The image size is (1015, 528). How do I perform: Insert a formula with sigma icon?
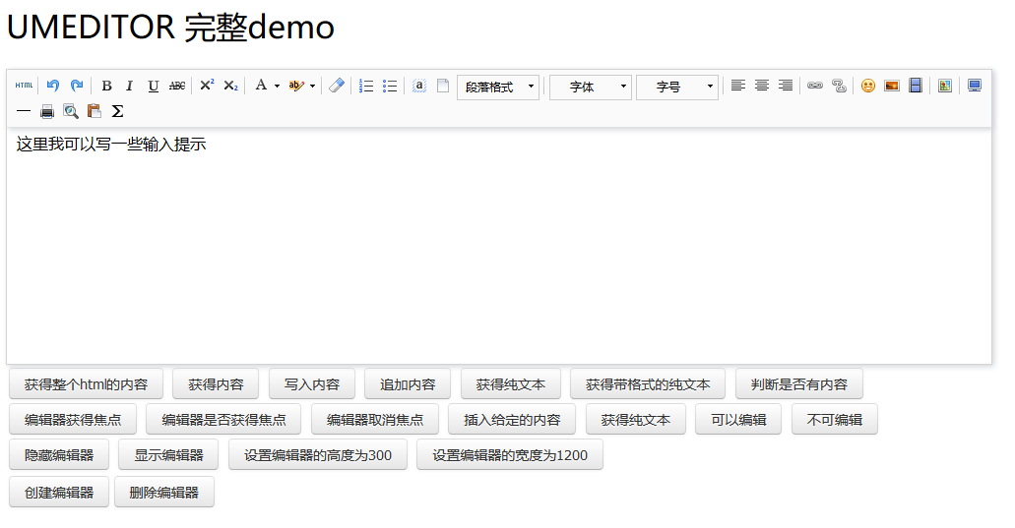tap(117, 111)
